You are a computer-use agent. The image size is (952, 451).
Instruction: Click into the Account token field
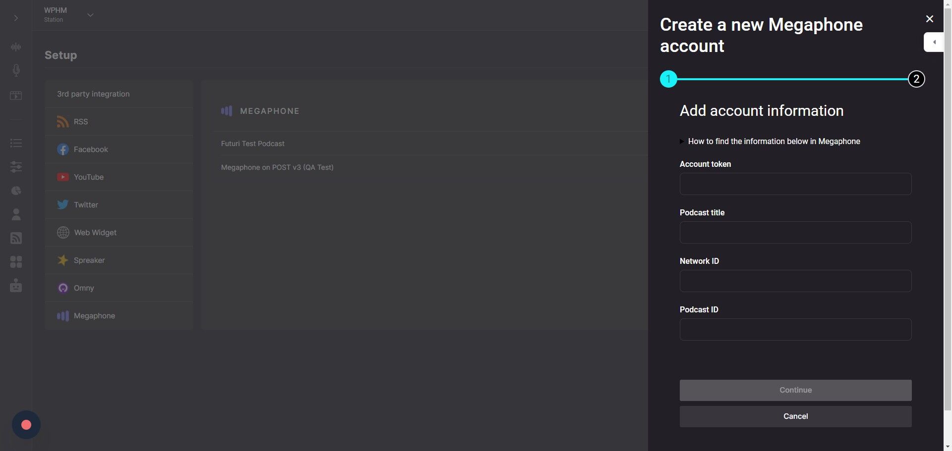coord(795,184)
